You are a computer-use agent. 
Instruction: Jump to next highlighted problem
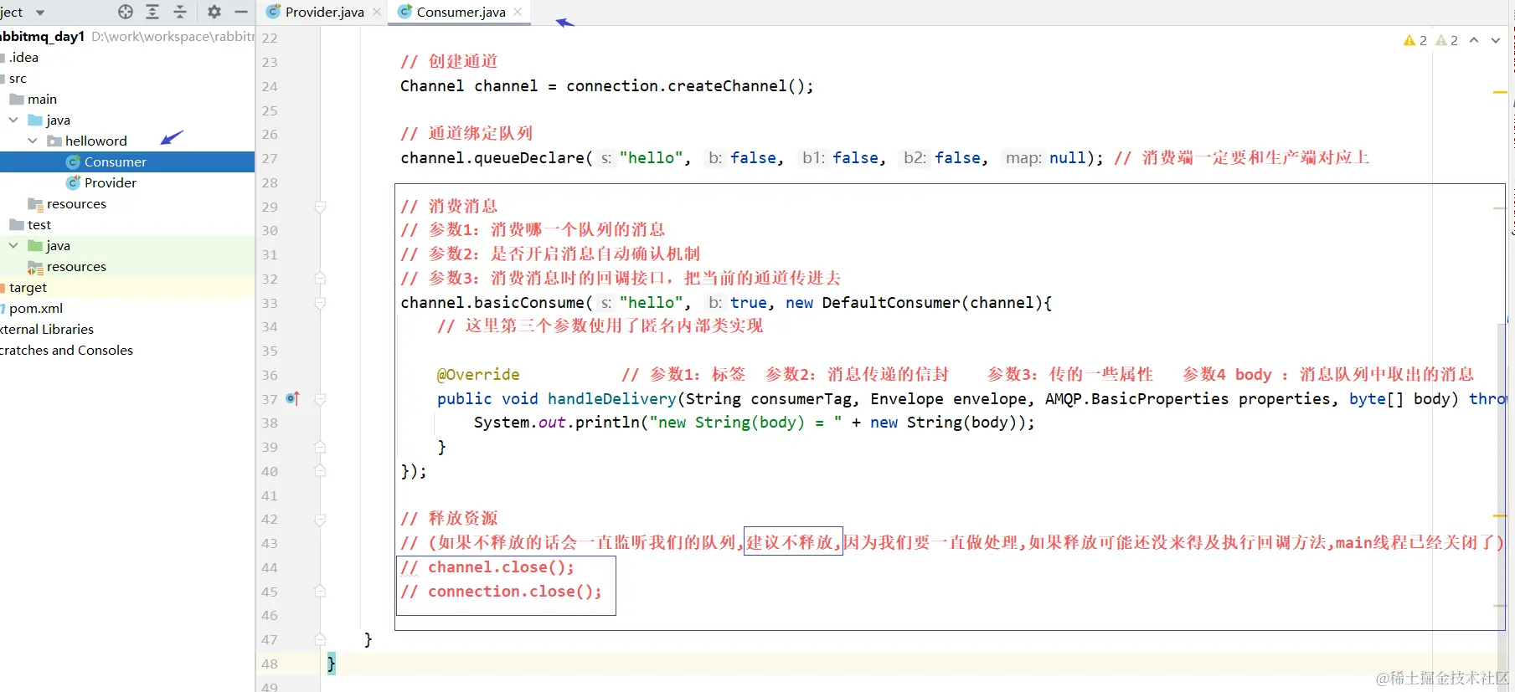pos(1495,40)
